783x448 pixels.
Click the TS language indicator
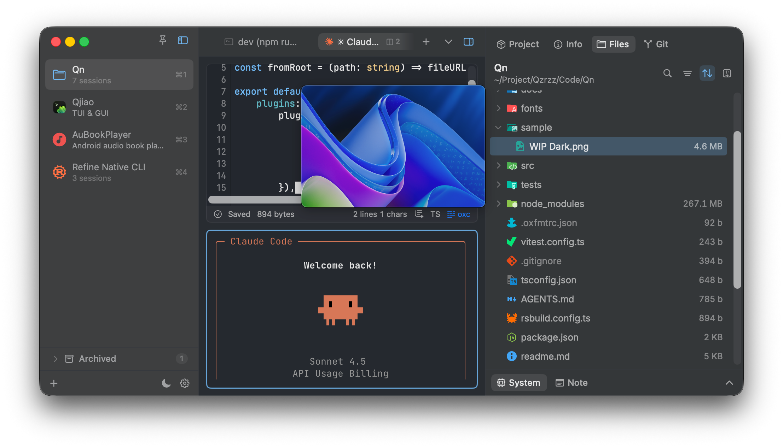click(435, 214)
